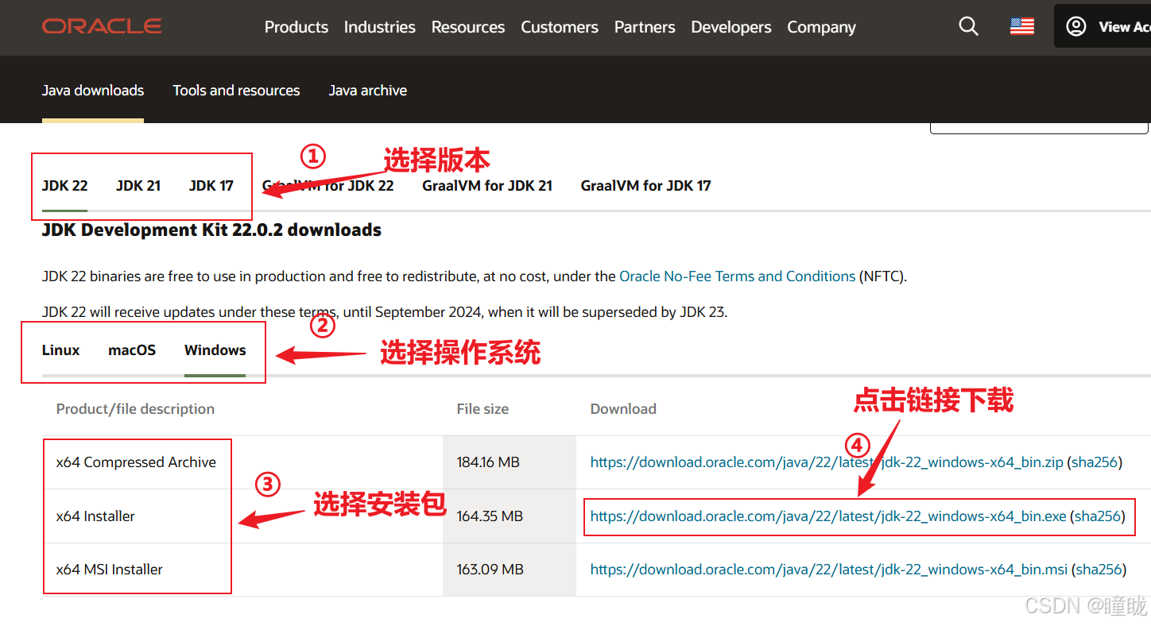Switch to the Java archive tab

[368, 91]
